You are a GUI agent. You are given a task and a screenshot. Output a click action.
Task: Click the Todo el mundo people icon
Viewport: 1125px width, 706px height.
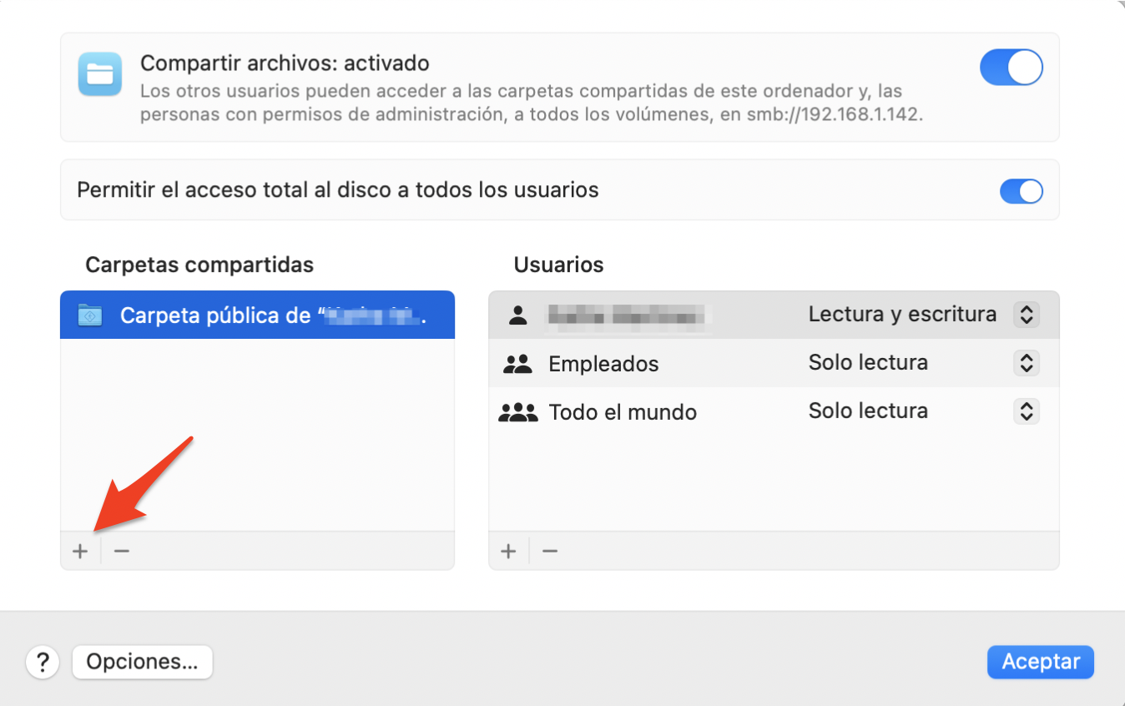click(518, 412)
